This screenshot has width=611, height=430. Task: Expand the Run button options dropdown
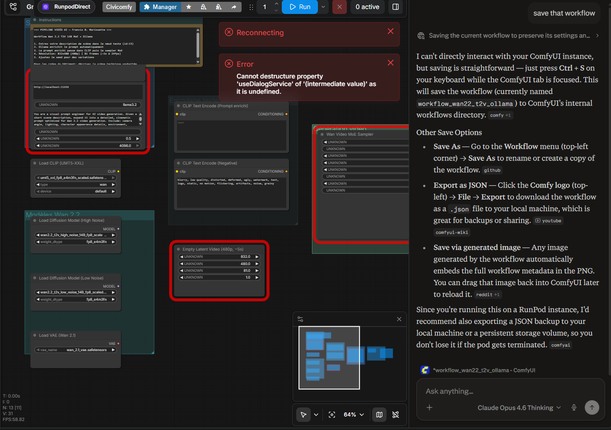(x=323, y=7)
